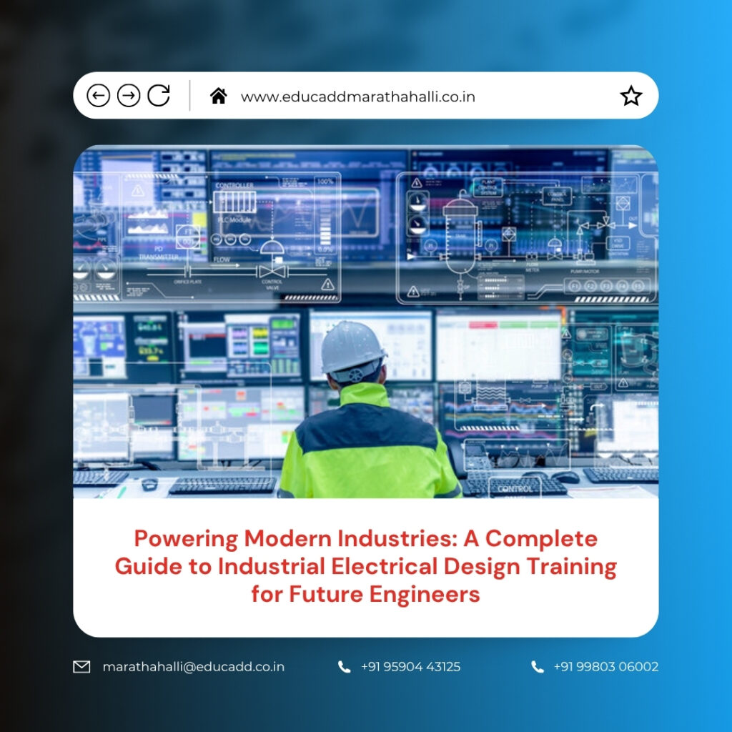Click the Powering Modern Industries headline
The height and width of the screenshot is (732, 732).
click(x=365, y=566)
